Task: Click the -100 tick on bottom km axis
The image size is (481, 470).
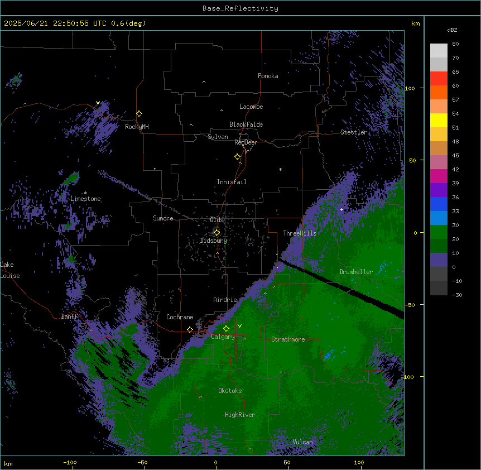Action: (70, 463)
